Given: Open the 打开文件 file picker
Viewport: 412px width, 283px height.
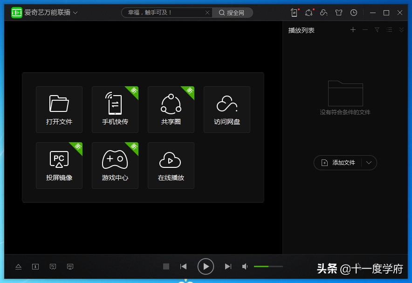Looking at the screenshot, I should click(59, 109).
